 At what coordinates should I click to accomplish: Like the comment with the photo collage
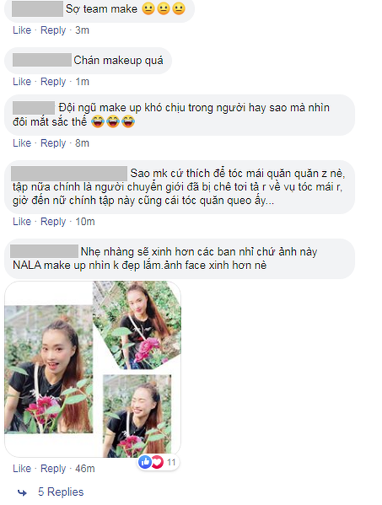[x=22, y=469]
